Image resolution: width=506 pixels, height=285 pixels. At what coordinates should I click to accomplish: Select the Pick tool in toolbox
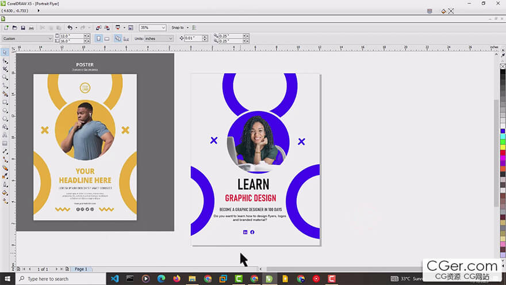pyautogui.click(x=5, y=52)
